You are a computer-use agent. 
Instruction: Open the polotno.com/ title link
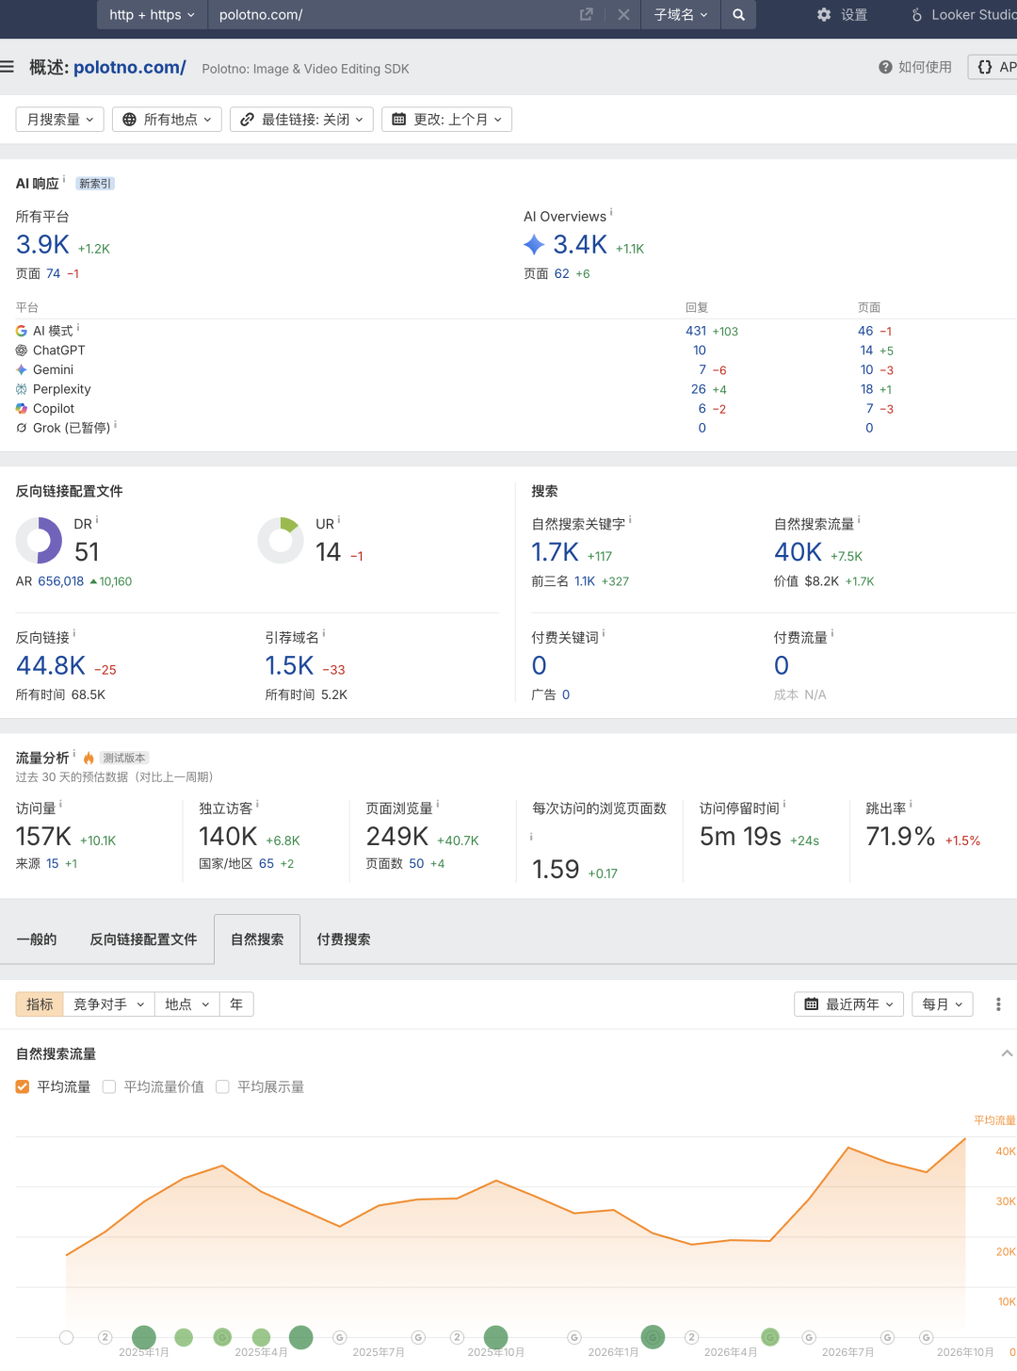pos(130,67)
